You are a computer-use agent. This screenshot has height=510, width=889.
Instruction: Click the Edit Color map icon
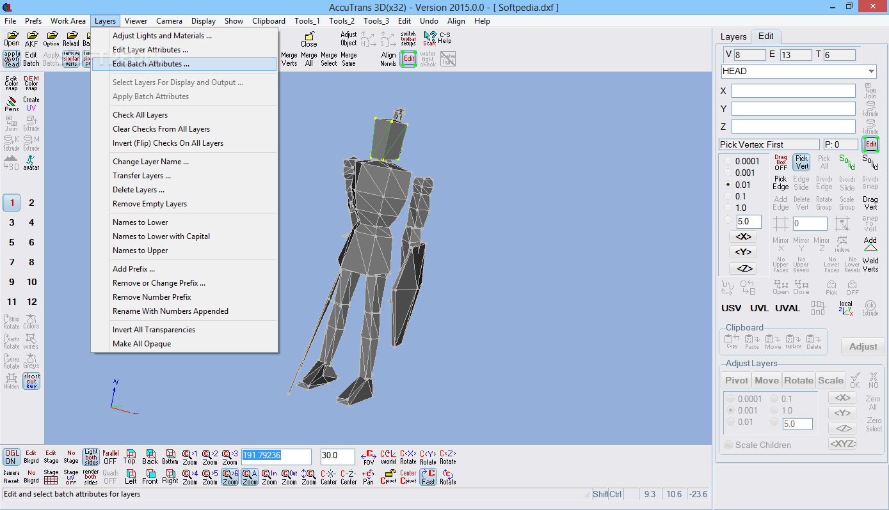pyautogui.click(x=12, y=83)
